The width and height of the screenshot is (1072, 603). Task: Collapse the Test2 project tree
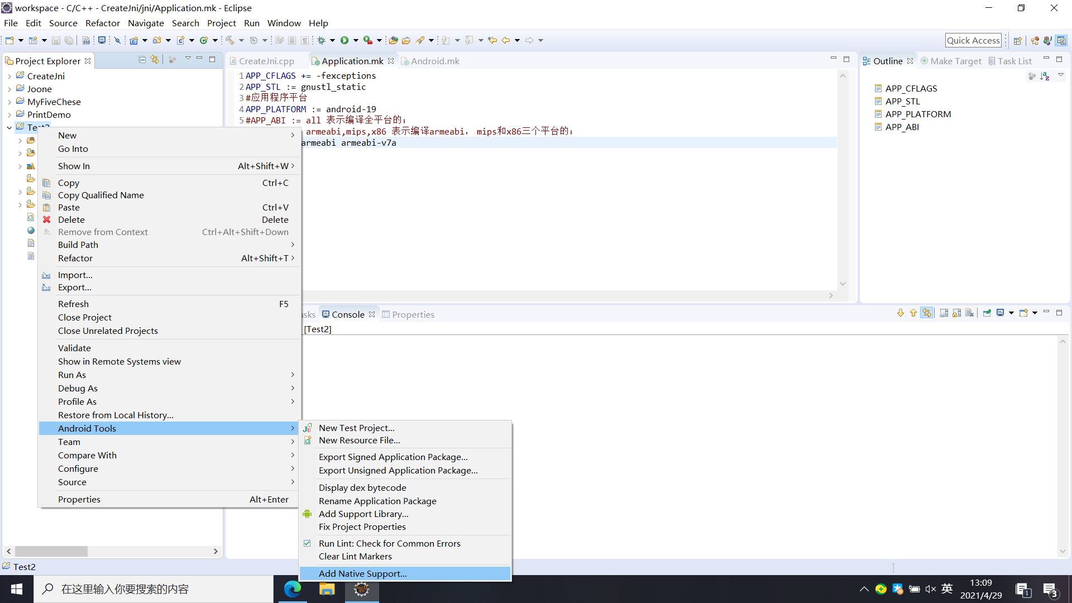pyautogui.click(x=9, y=127)
